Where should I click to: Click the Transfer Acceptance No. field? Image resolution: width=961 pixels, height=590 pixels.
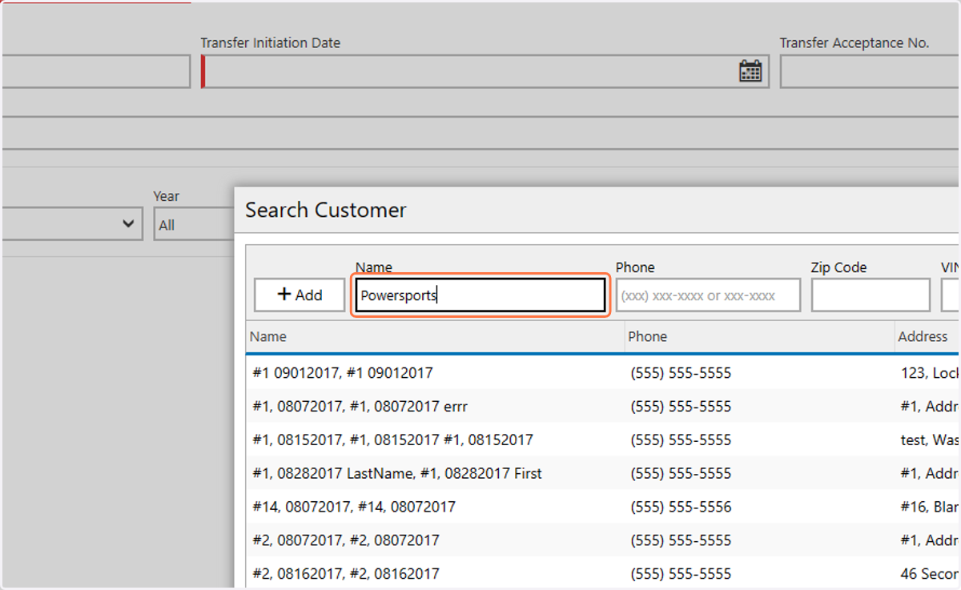tap(870, 71)
